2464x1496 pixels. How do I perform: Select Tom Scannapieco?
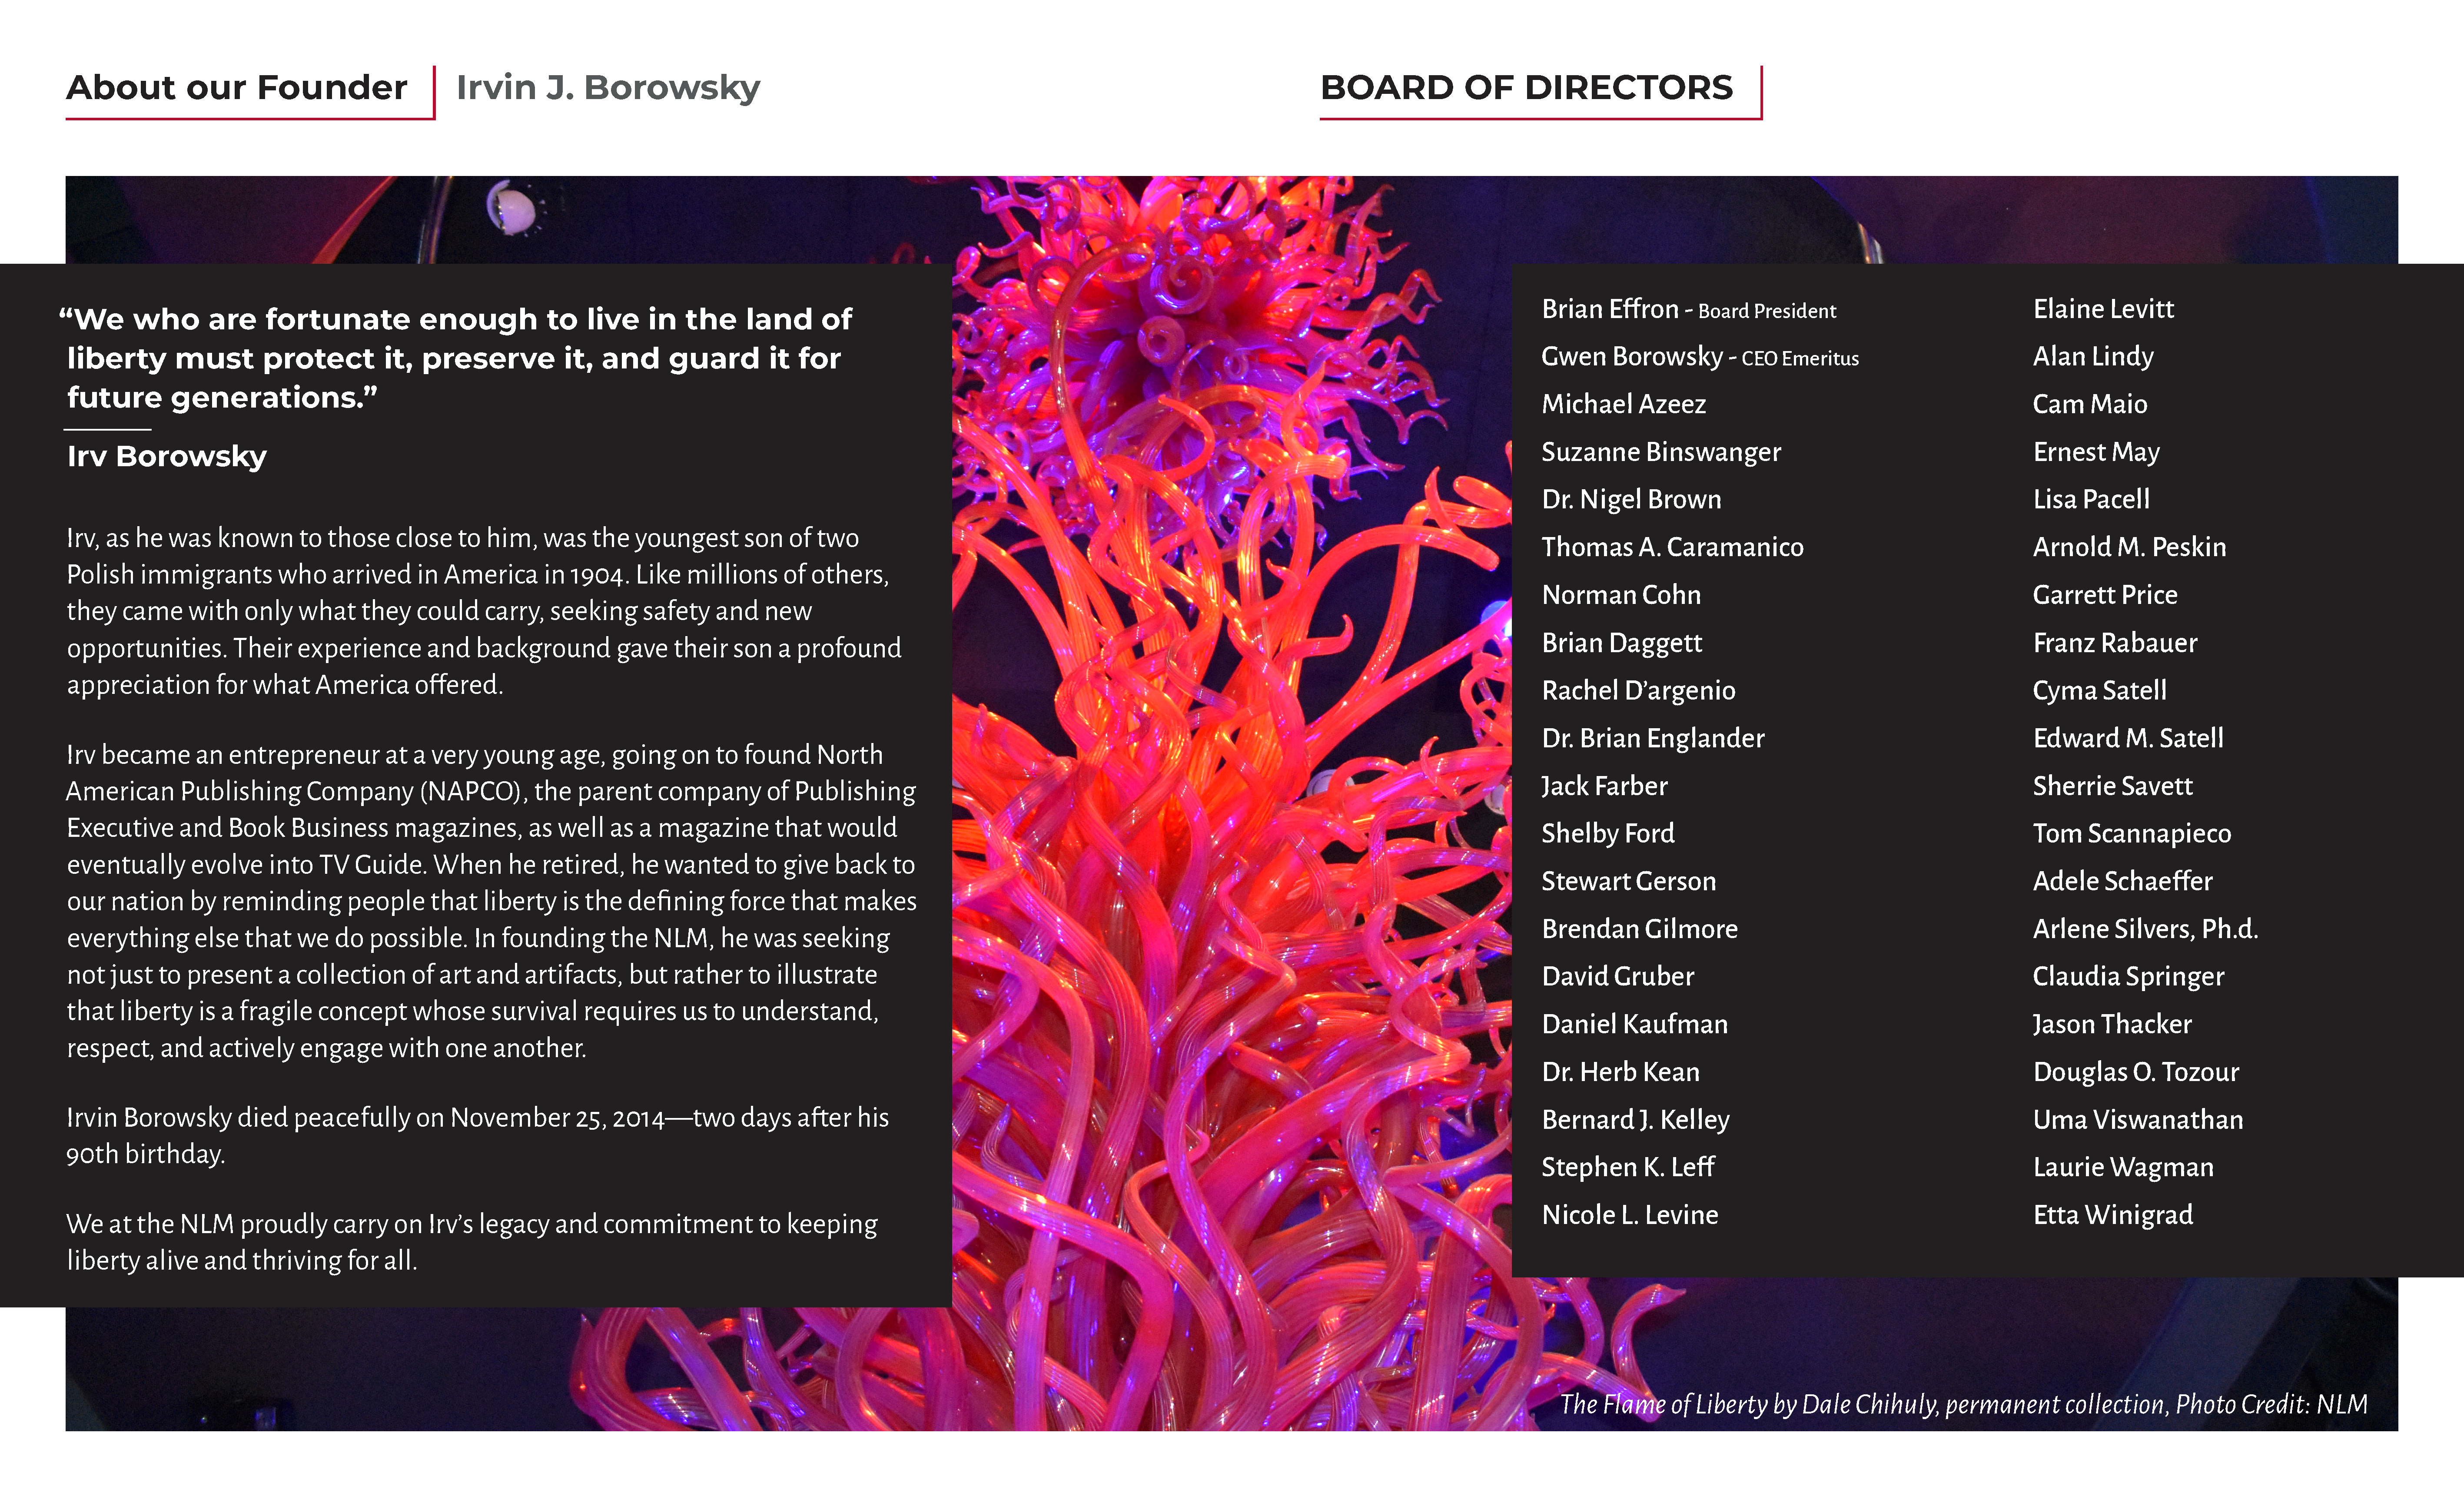2132,833
